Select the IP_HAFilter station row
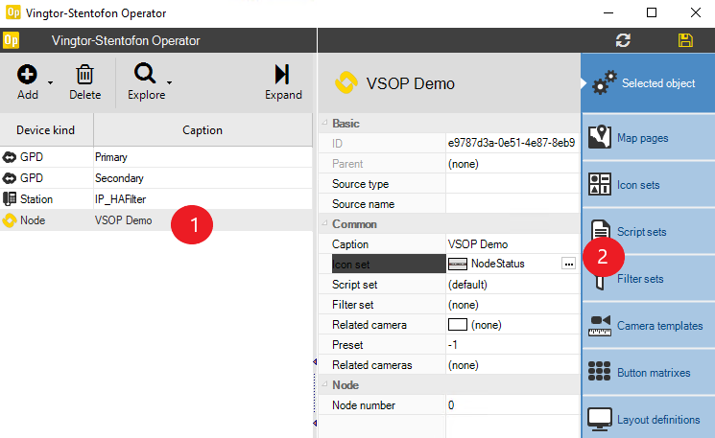The height and width of the screenshot is (438, 715). (x=123, y=199)
